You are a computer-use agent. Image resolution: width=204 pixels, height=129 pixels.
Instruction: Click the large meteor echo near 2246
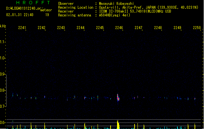point(118,98)
